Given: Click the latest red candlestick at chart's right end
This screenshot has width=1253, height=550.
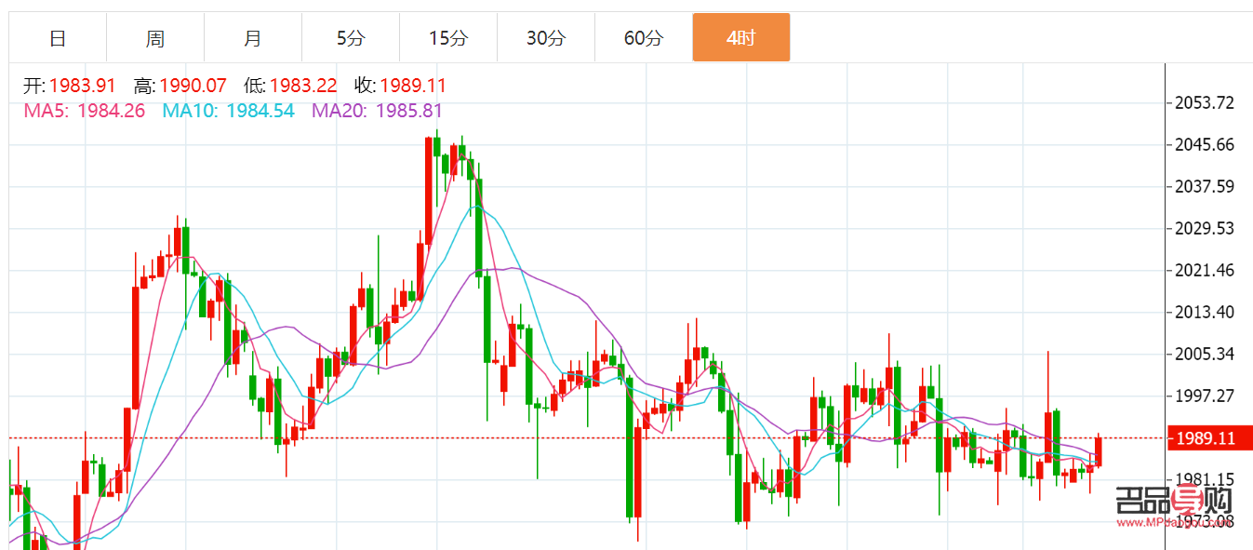Looking at the screenshot, I should tap(1099, 451).
